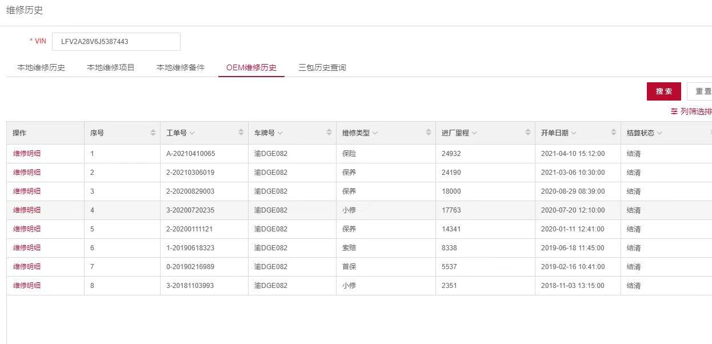This screenshot has height=344, width=712.
Task: Select the 本地维修备件 tab
Action: 181,67
